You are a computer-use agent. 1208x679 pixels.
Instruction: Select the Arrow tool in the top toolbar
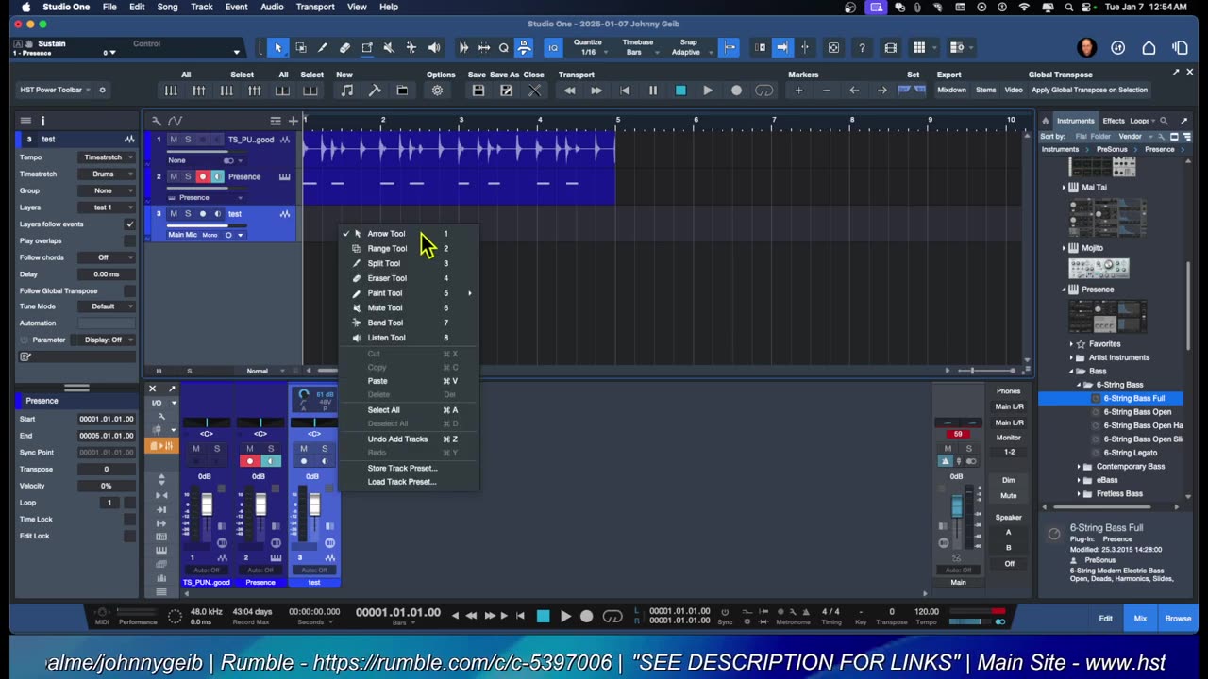[x=278, y=48]
